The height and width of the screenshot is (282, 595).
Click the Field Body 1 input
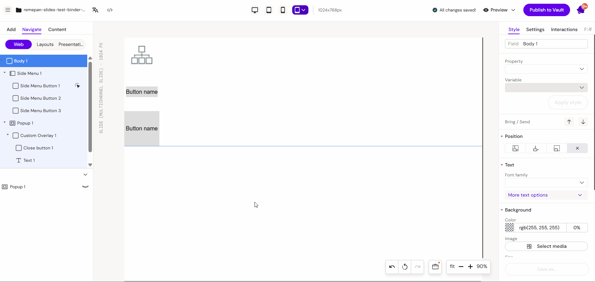point(546,44)
